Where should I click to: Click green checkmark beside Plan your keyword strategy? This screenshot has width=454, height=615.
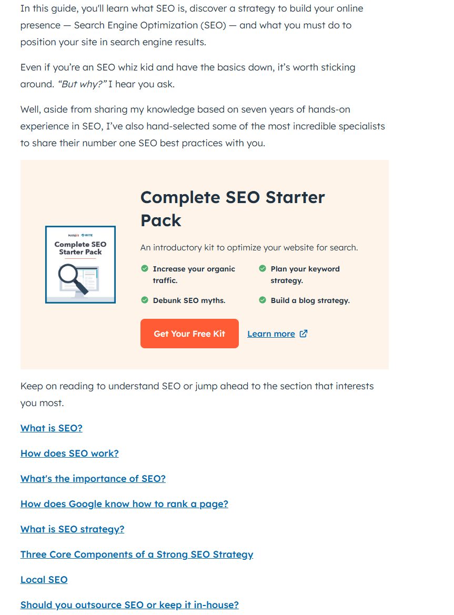coord(263,269)
